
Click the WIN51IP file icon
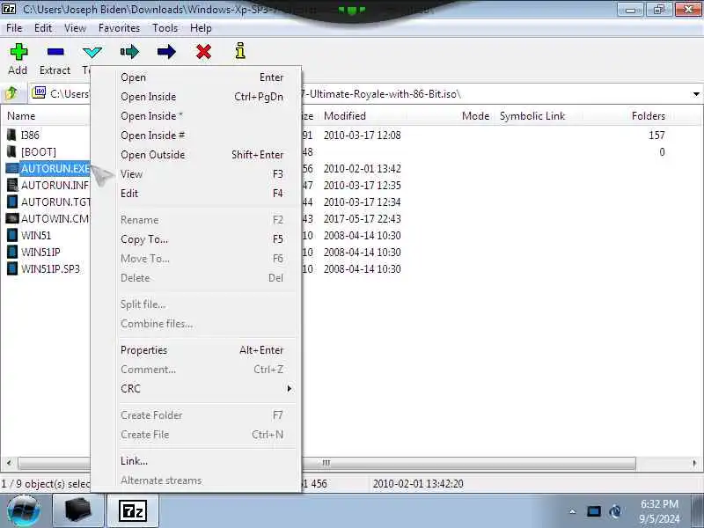coord(12,252)
